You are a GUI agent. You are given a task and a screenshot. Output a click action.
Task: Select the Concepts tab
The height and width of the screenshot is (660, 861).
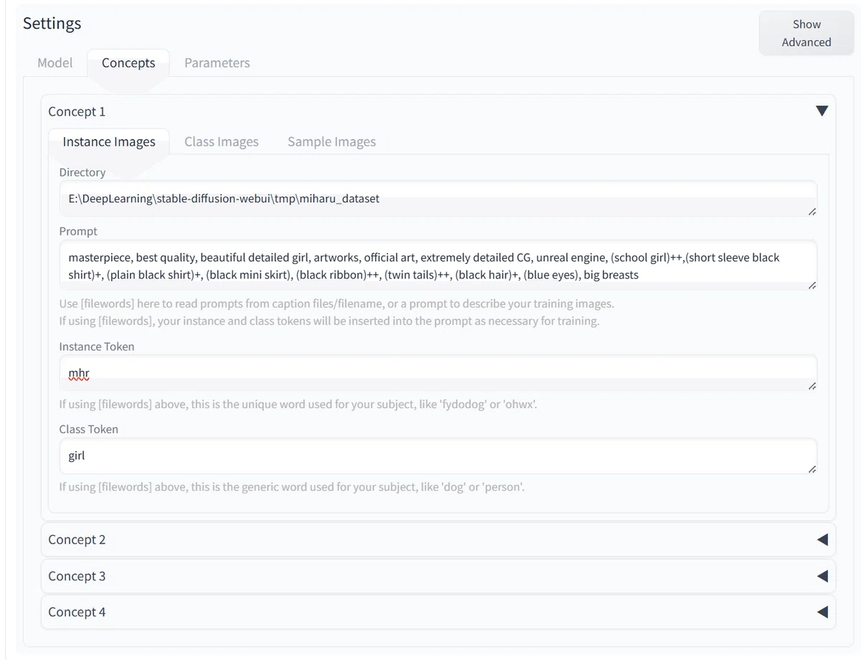128,63
